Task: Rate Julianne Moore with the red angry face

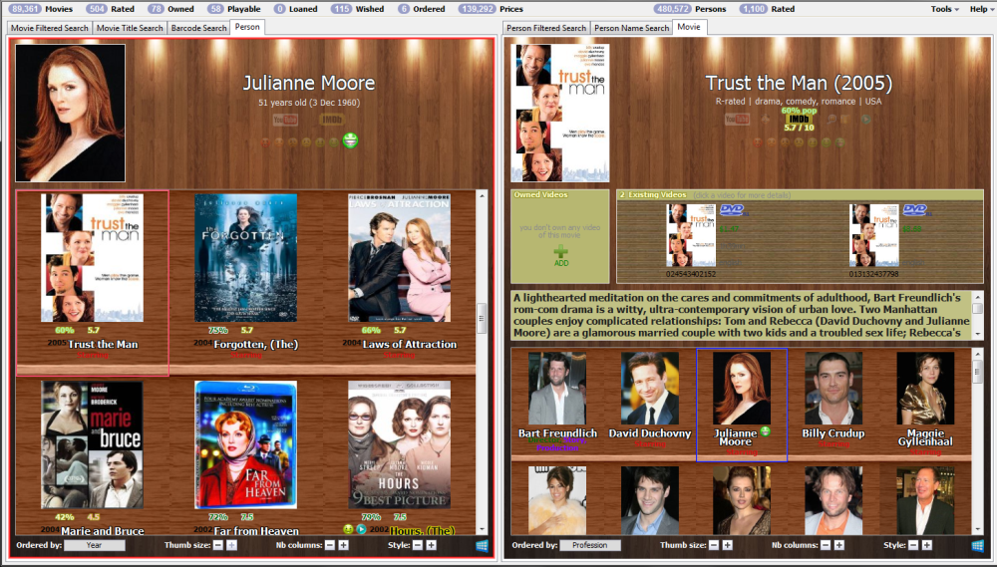Action: 265,142
